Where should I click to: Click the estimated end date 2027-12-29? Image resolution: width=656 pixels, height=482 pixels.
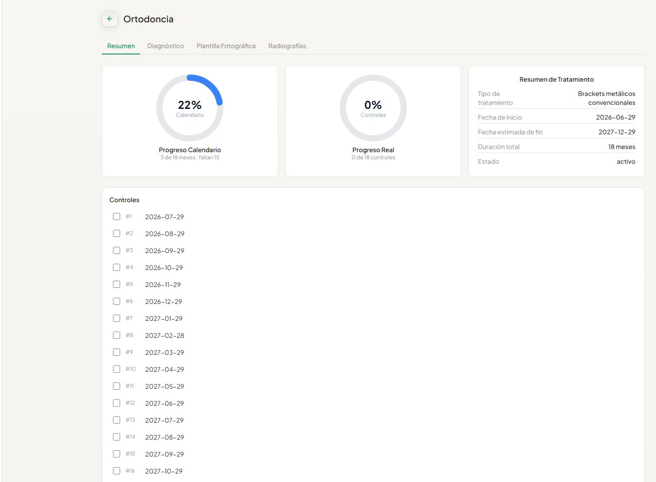[x=617, y=132]
